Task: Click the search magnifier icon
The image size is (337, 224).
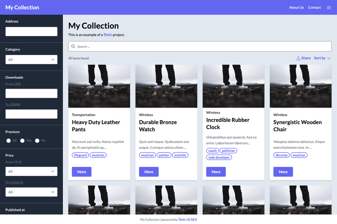Action: pyautogui.click(x=73, y=46)
